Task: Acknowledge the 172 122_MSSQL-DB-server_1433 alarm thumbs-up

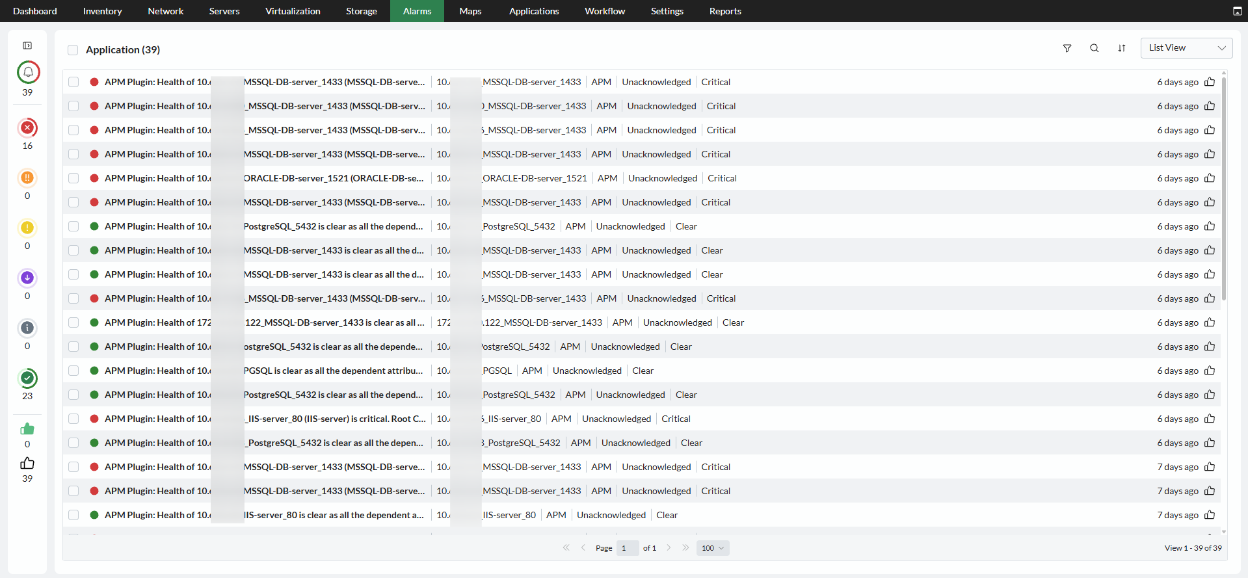Action: (x=1210, y=322)
